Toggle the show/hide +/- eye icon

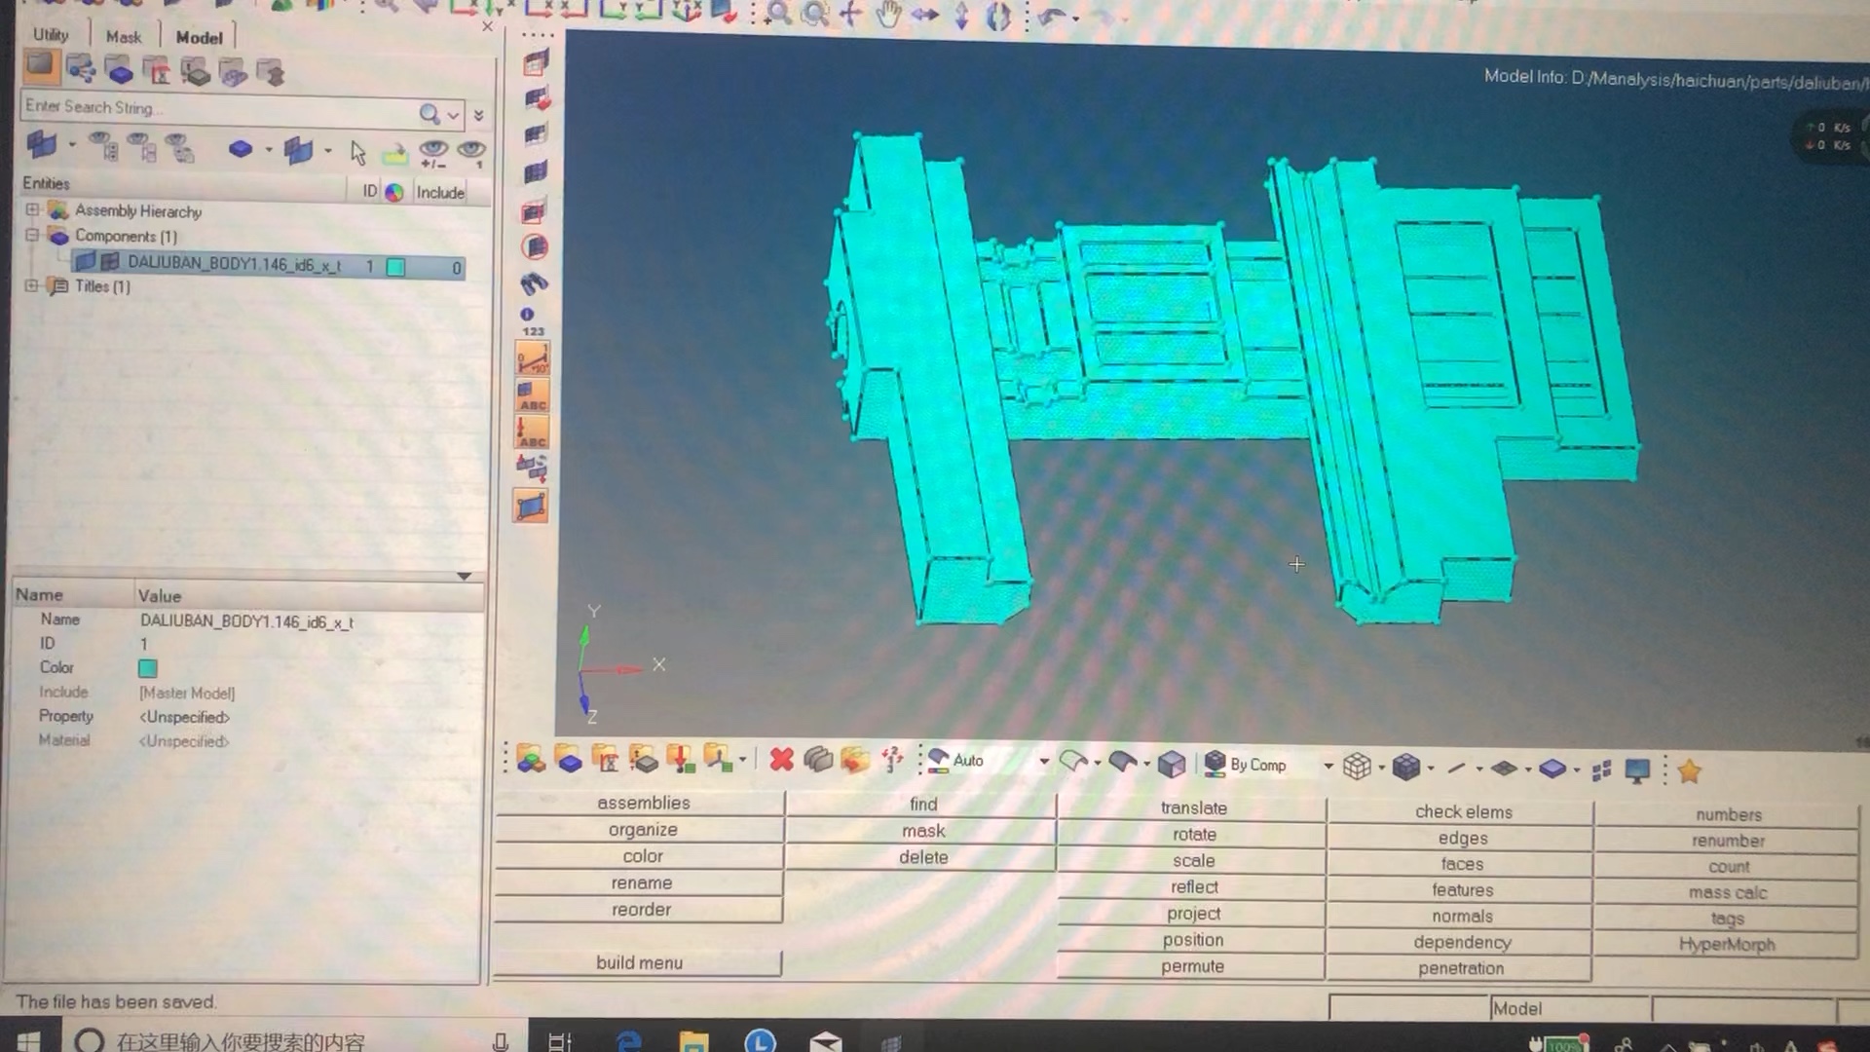[432, 152]
